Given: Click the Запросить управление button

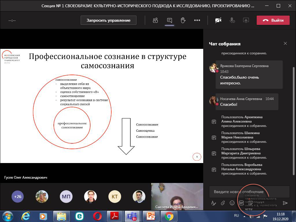Looking at the screenshot, I should [108, 20].
